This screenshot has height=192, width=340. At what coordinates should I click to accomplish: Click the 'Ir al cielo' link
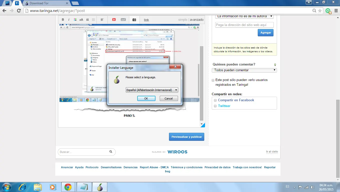click(x=272, y=151)
